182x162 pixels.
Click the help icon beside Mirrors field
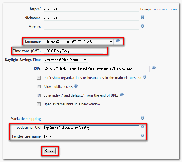(x=142, y=26)
